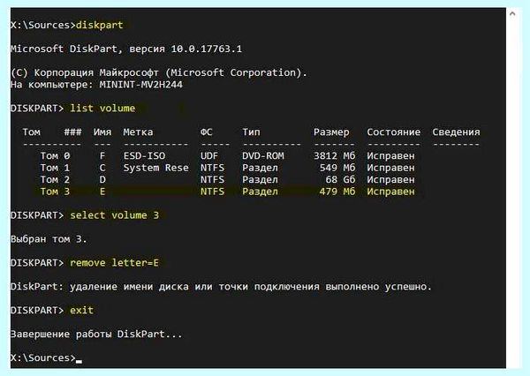This screenshot has width=530, height=376.
Task: Click the '479 Мб' size cell
Action: [337, 192]
